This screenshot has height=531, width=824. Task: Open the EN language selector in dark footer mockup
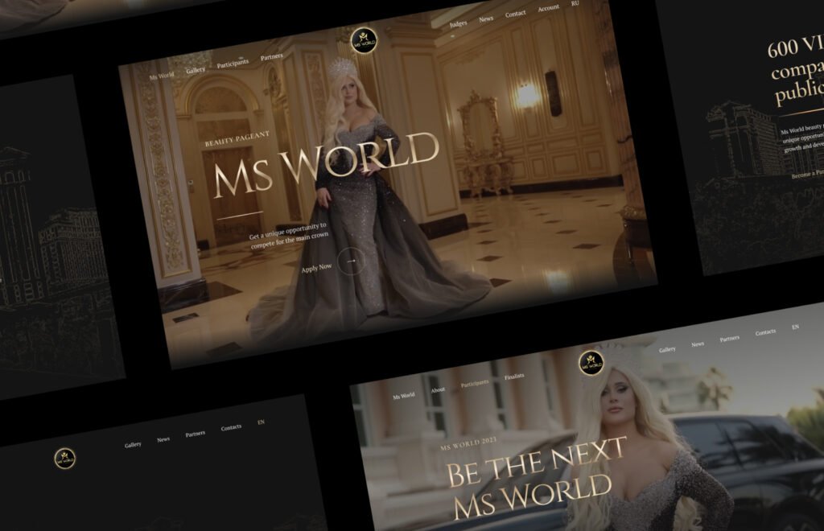[261, 422]
